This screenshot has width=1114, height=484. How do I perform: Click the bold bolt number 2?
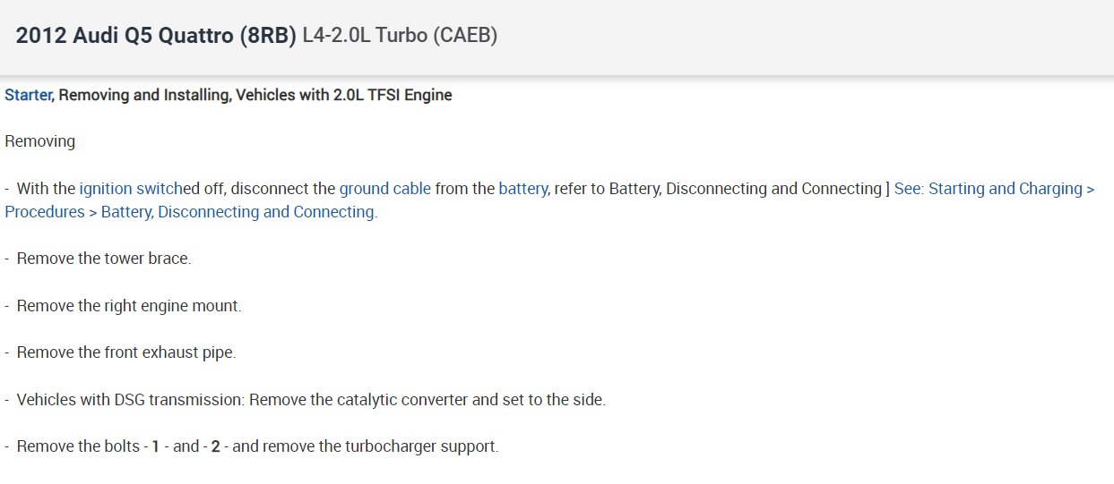[215, 446]
